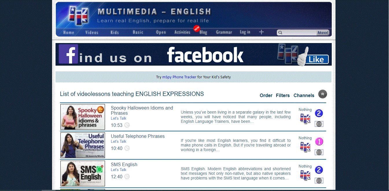
Task: Open Useful Telephone Phrases lesson title
Action: (138, 136)
